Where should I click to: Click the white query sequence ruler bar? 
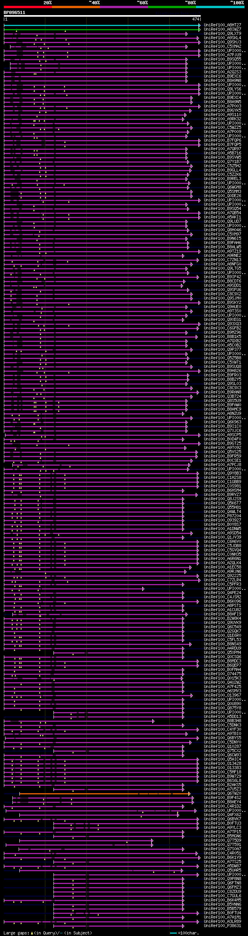pos(102,16)
